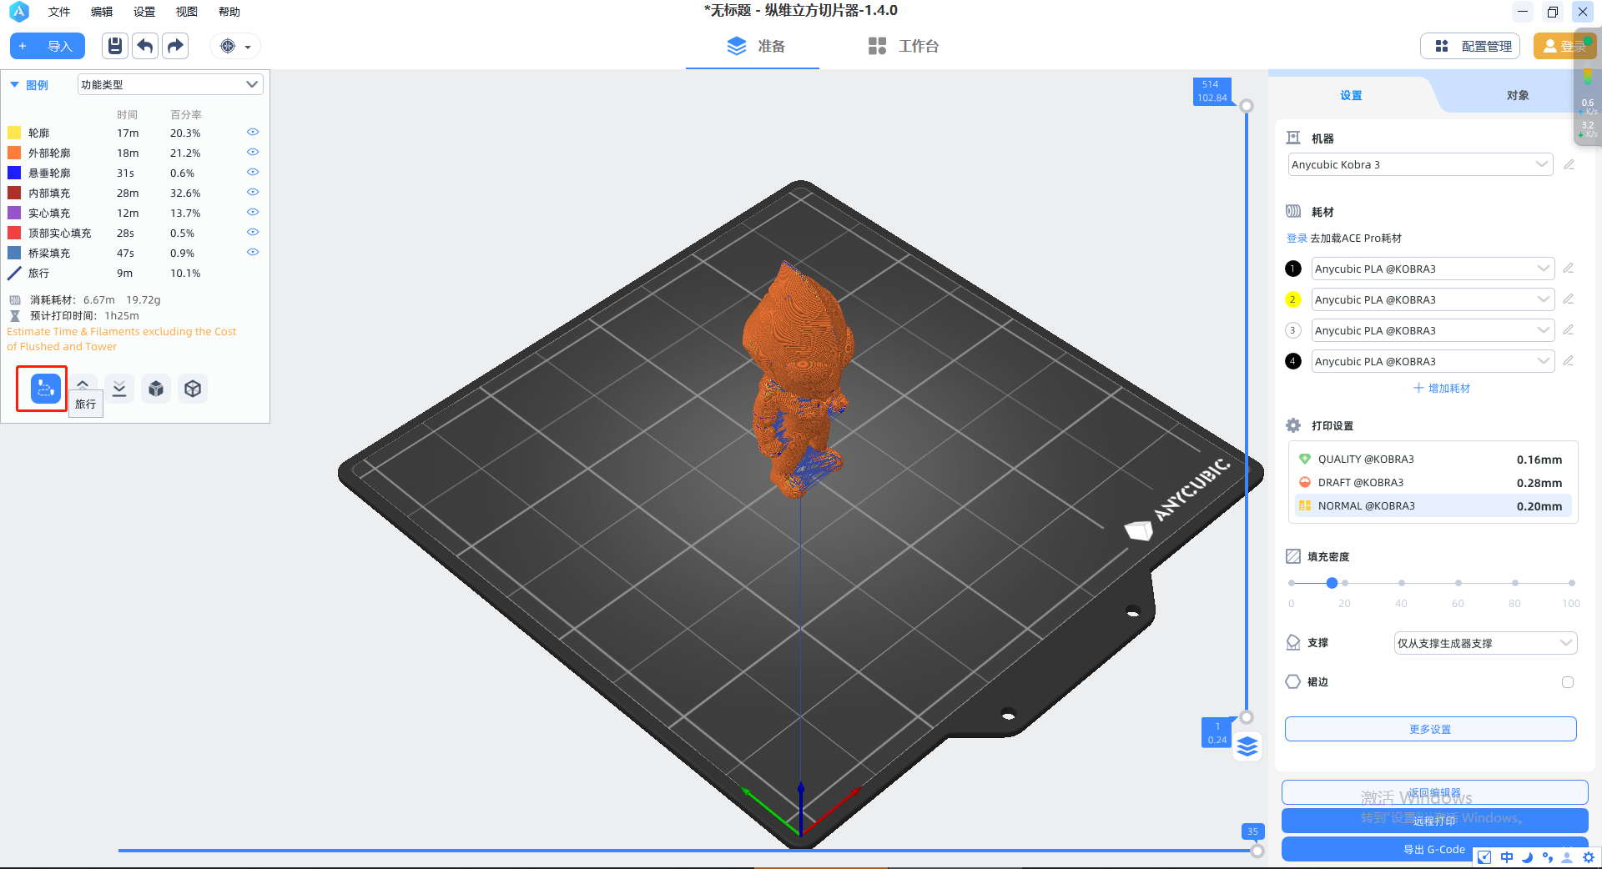Click the black filament 1 color circle

(1293, 269)
